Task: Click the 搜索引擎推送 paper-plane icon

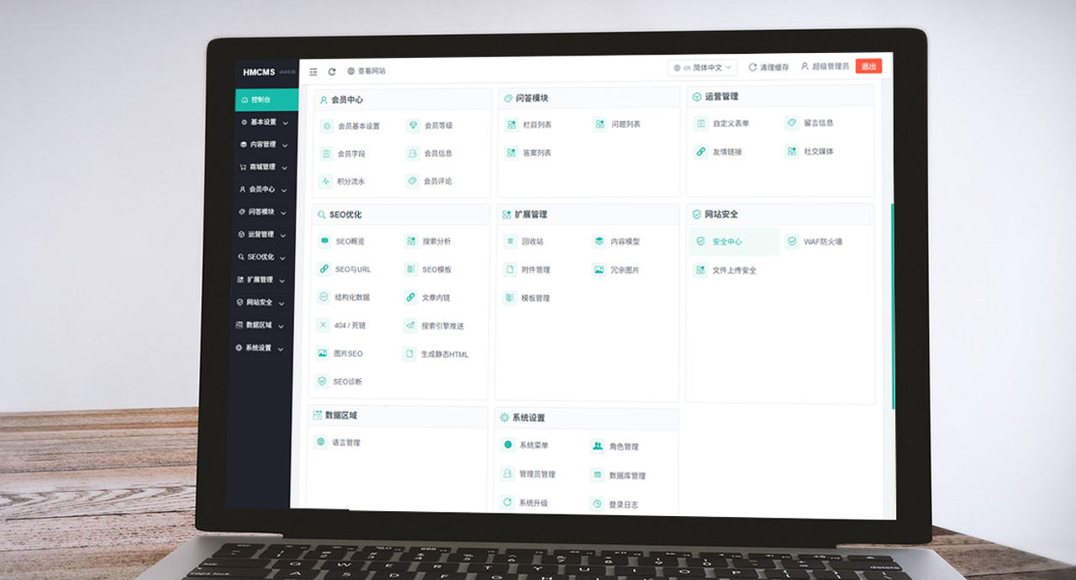Action: click(x=409, y=325)
